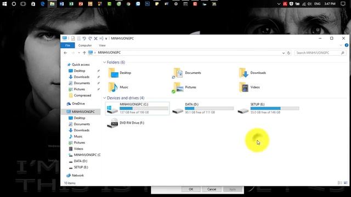
Task: Click the Undo icon in quick access toolbar
Action: coord(84,38)
